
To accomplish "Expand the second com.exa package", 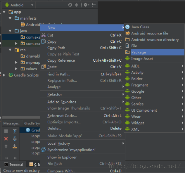I will coord(16,44).
